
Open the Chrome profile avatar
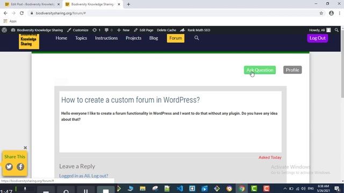click(x=331, y=13)
